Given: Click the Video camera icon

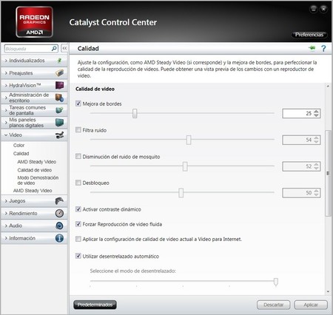Looking at the screenshot, I should click(x=59, y=135).
